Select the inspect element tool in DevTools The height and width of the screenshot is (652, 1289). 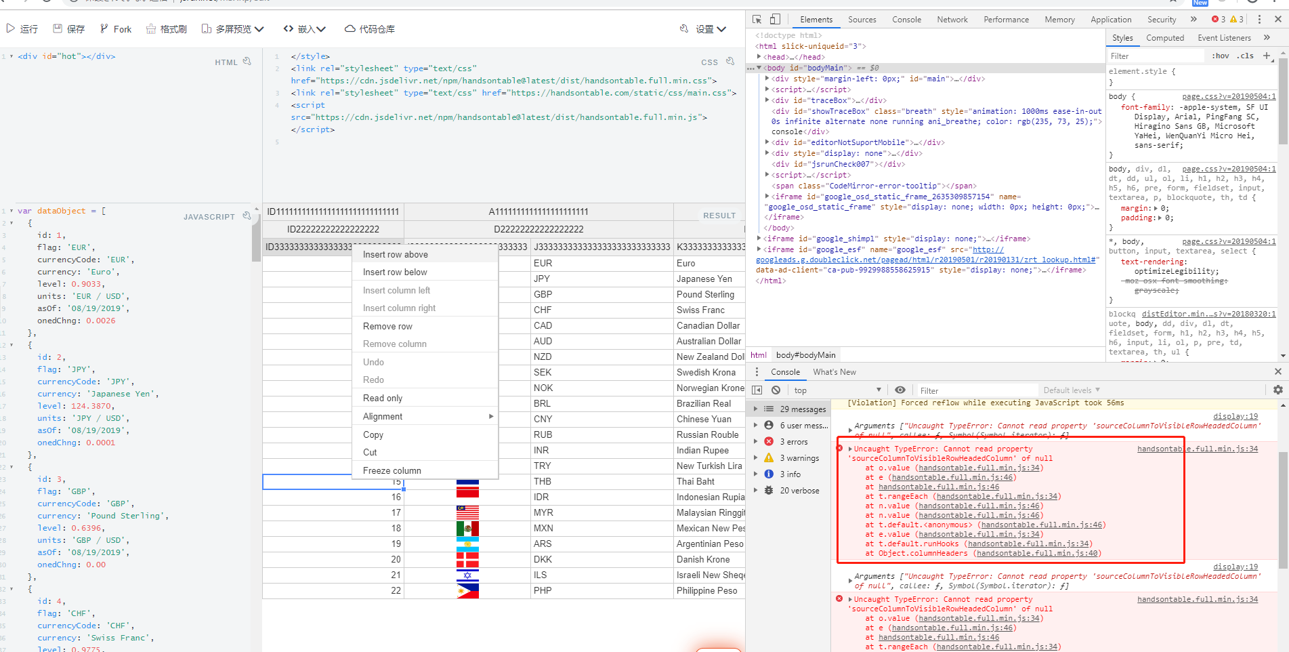[755, 18]
